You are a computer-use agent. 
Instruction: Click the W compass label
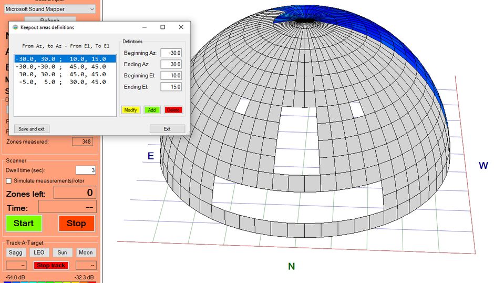(483, 166)
